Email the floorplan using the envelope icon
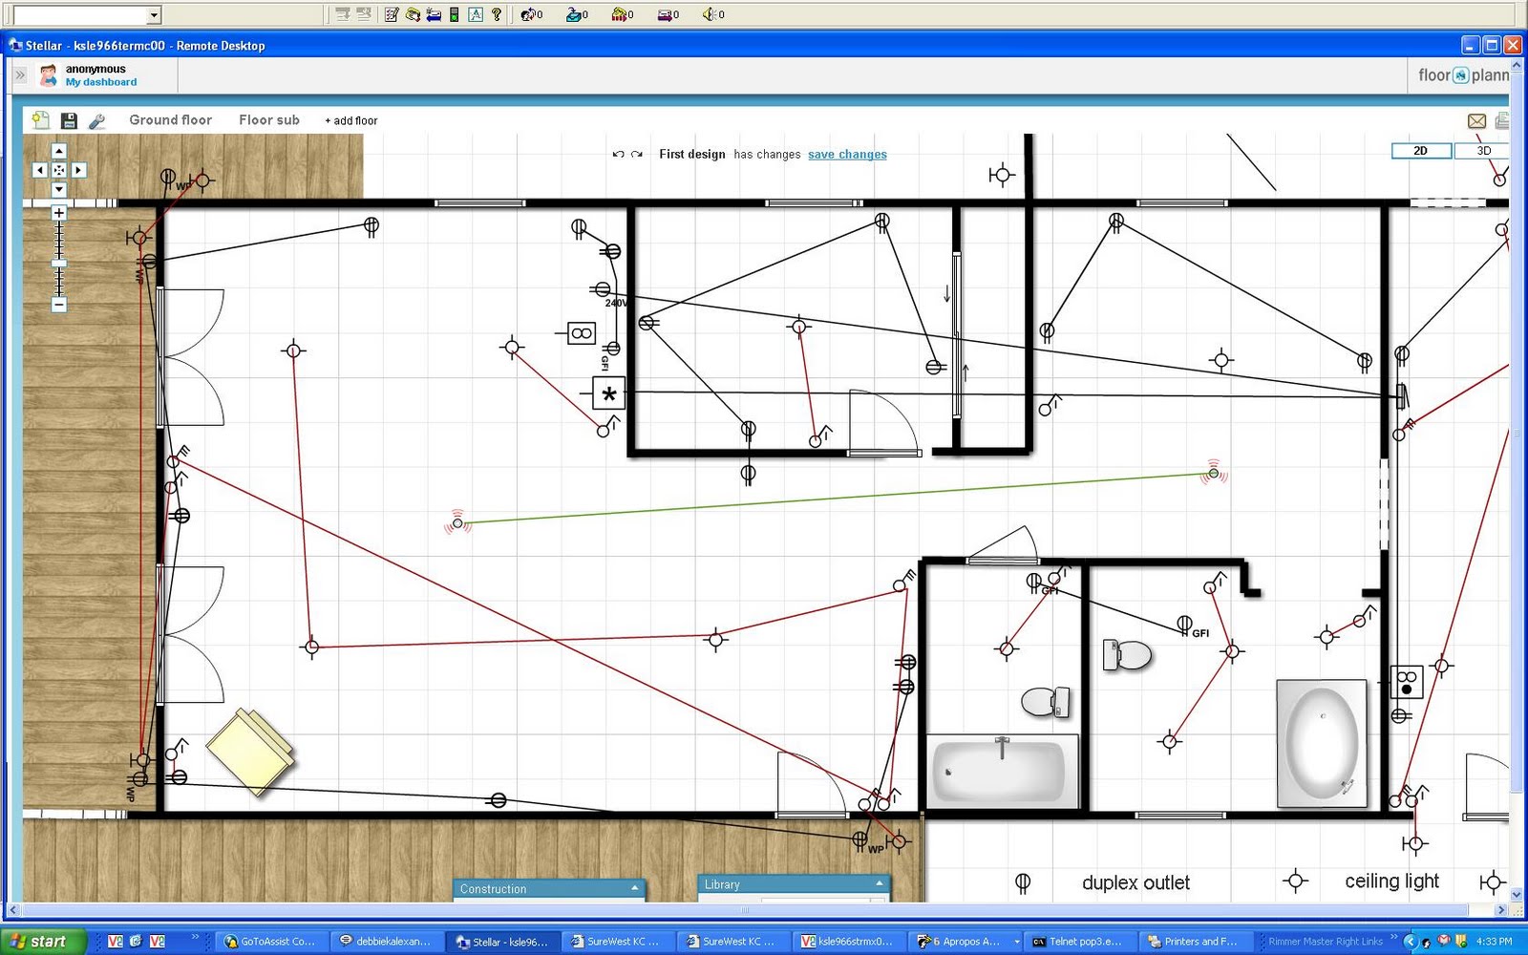 (x=1476, y=120)
